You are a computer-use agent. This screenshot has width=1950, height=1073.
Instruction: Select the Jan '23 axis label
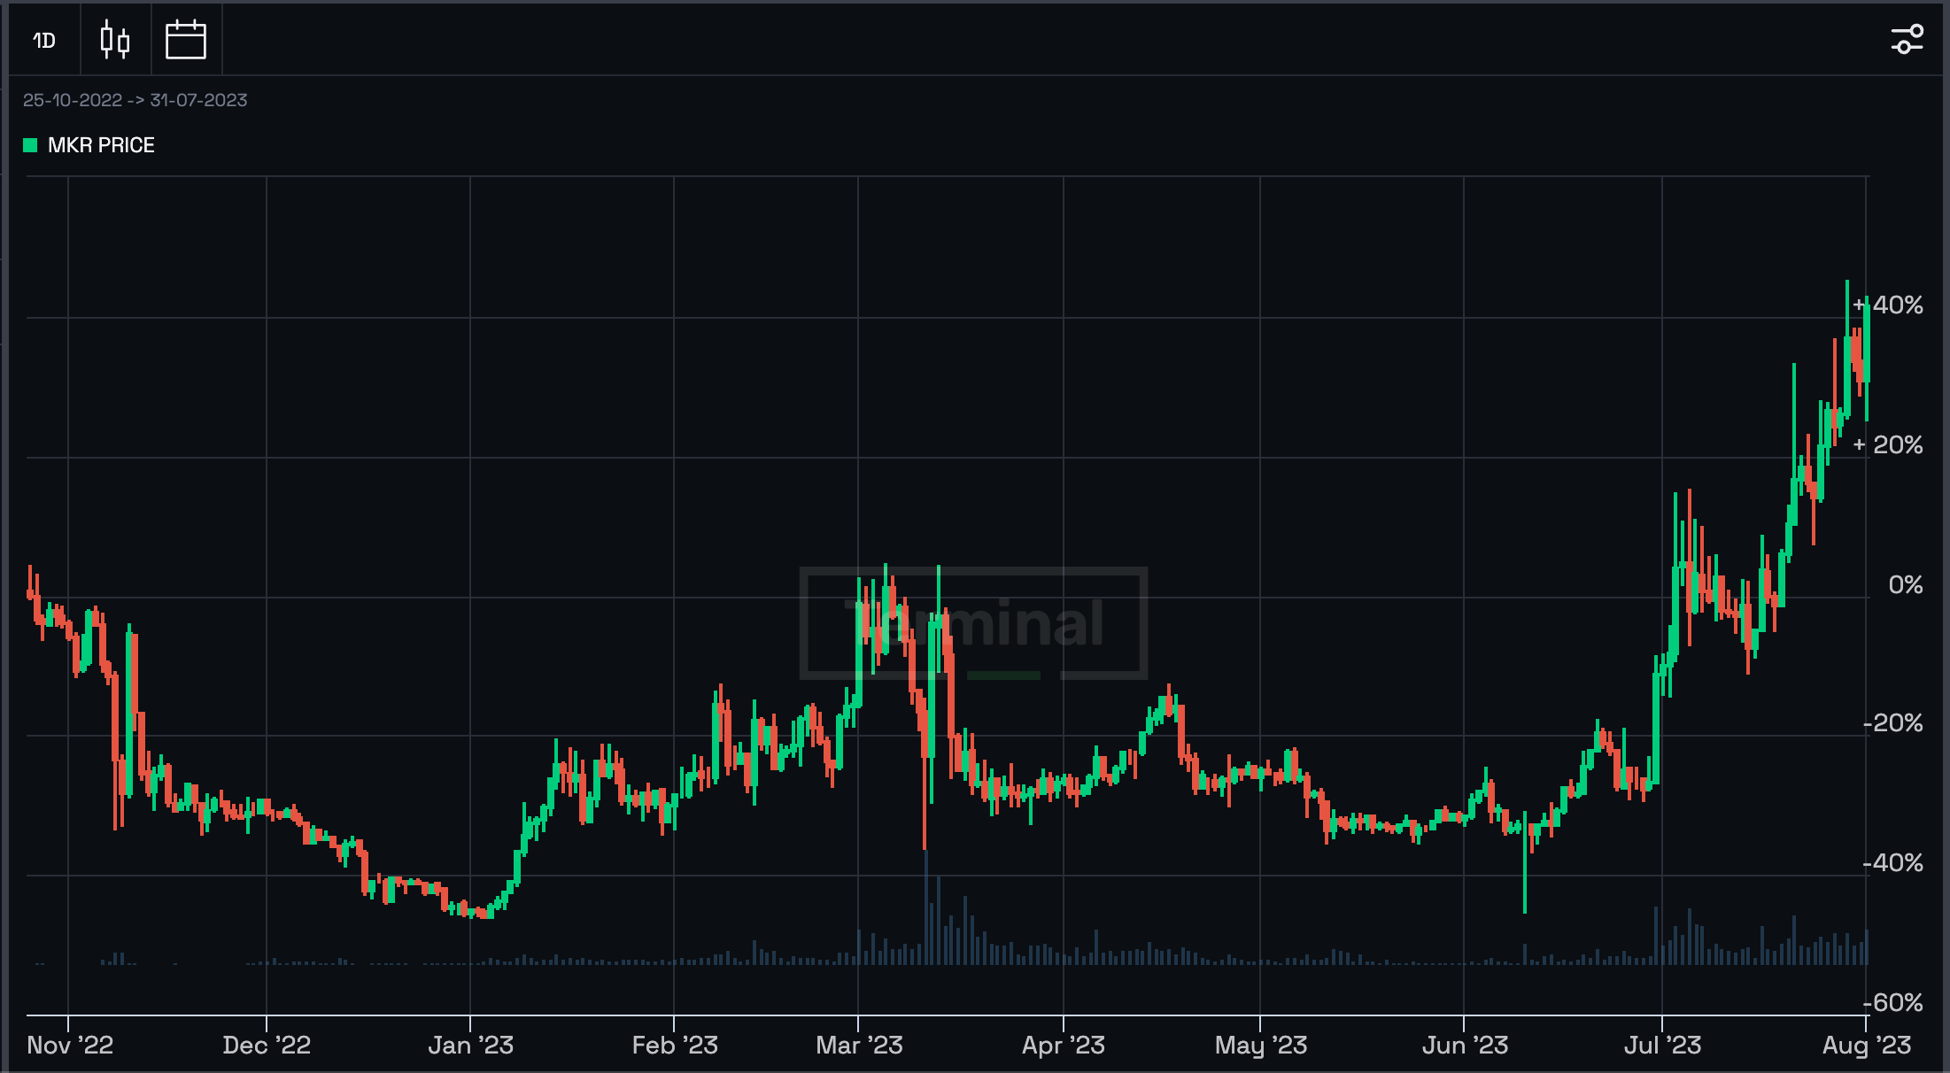(470, 1046)
